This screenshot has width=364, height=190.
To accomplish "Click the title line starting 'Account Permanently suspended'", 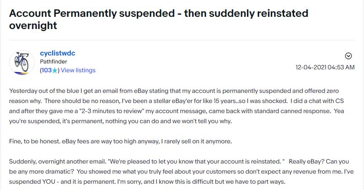I will pos(158,13).
